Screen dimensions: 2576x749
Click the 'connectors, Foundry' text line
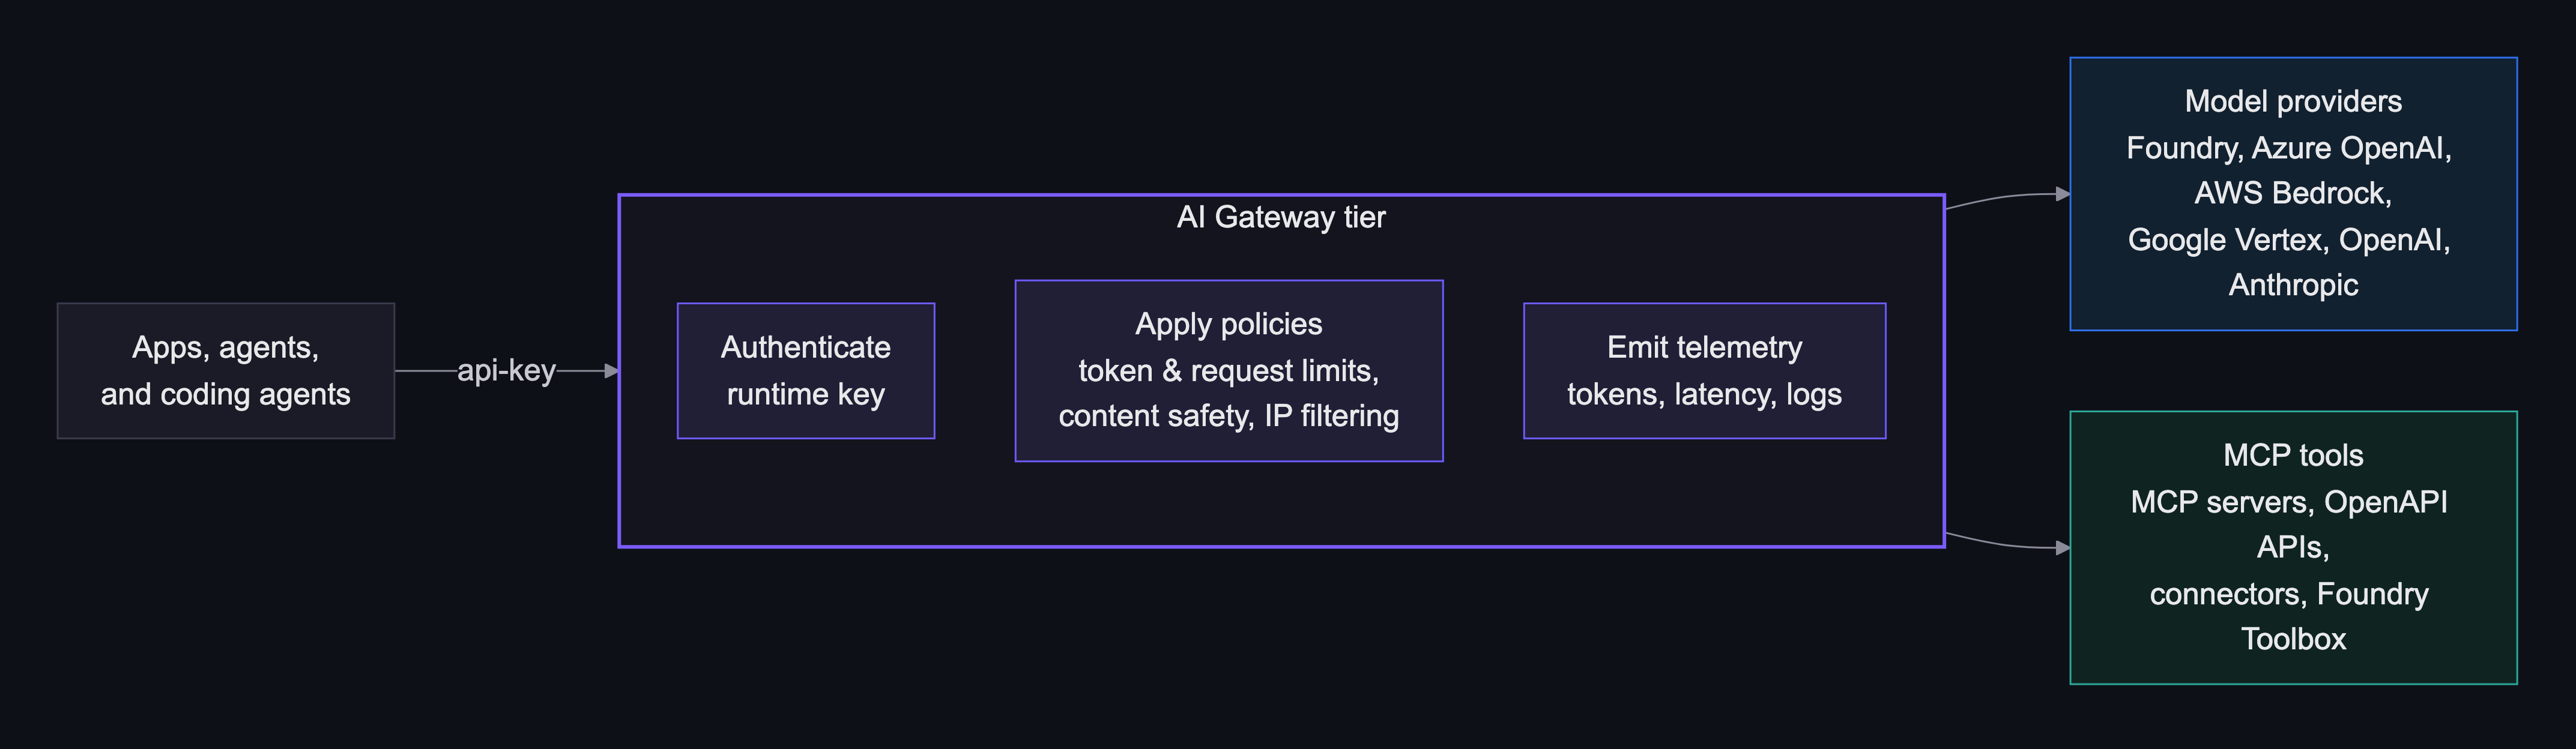pyautogui.click(x=2289, y=594)
